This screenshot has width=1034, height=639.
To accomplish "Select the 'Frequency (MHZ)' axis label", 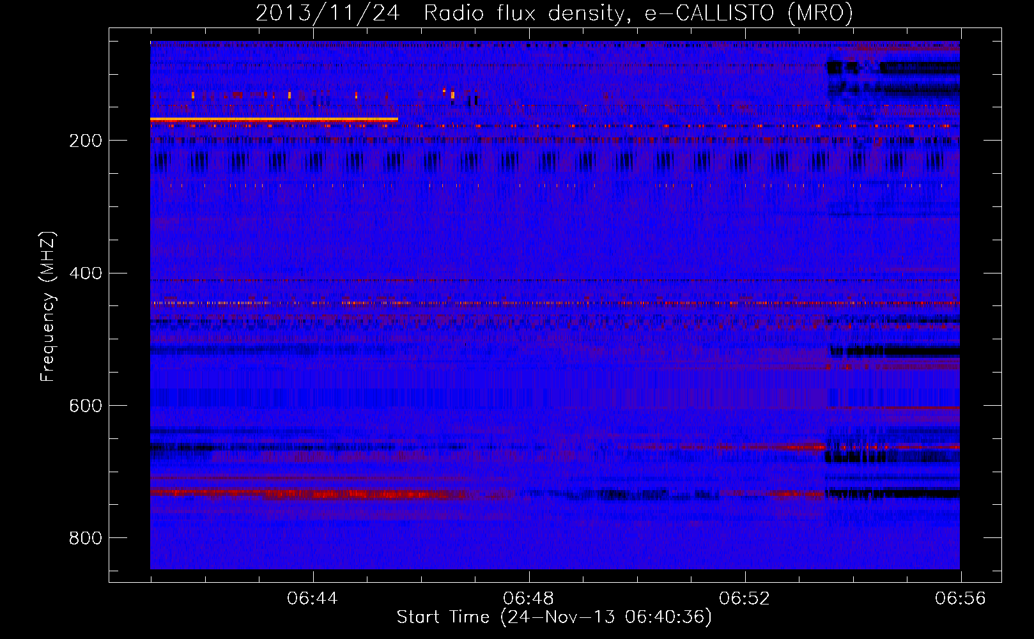I will coord(47,307).
